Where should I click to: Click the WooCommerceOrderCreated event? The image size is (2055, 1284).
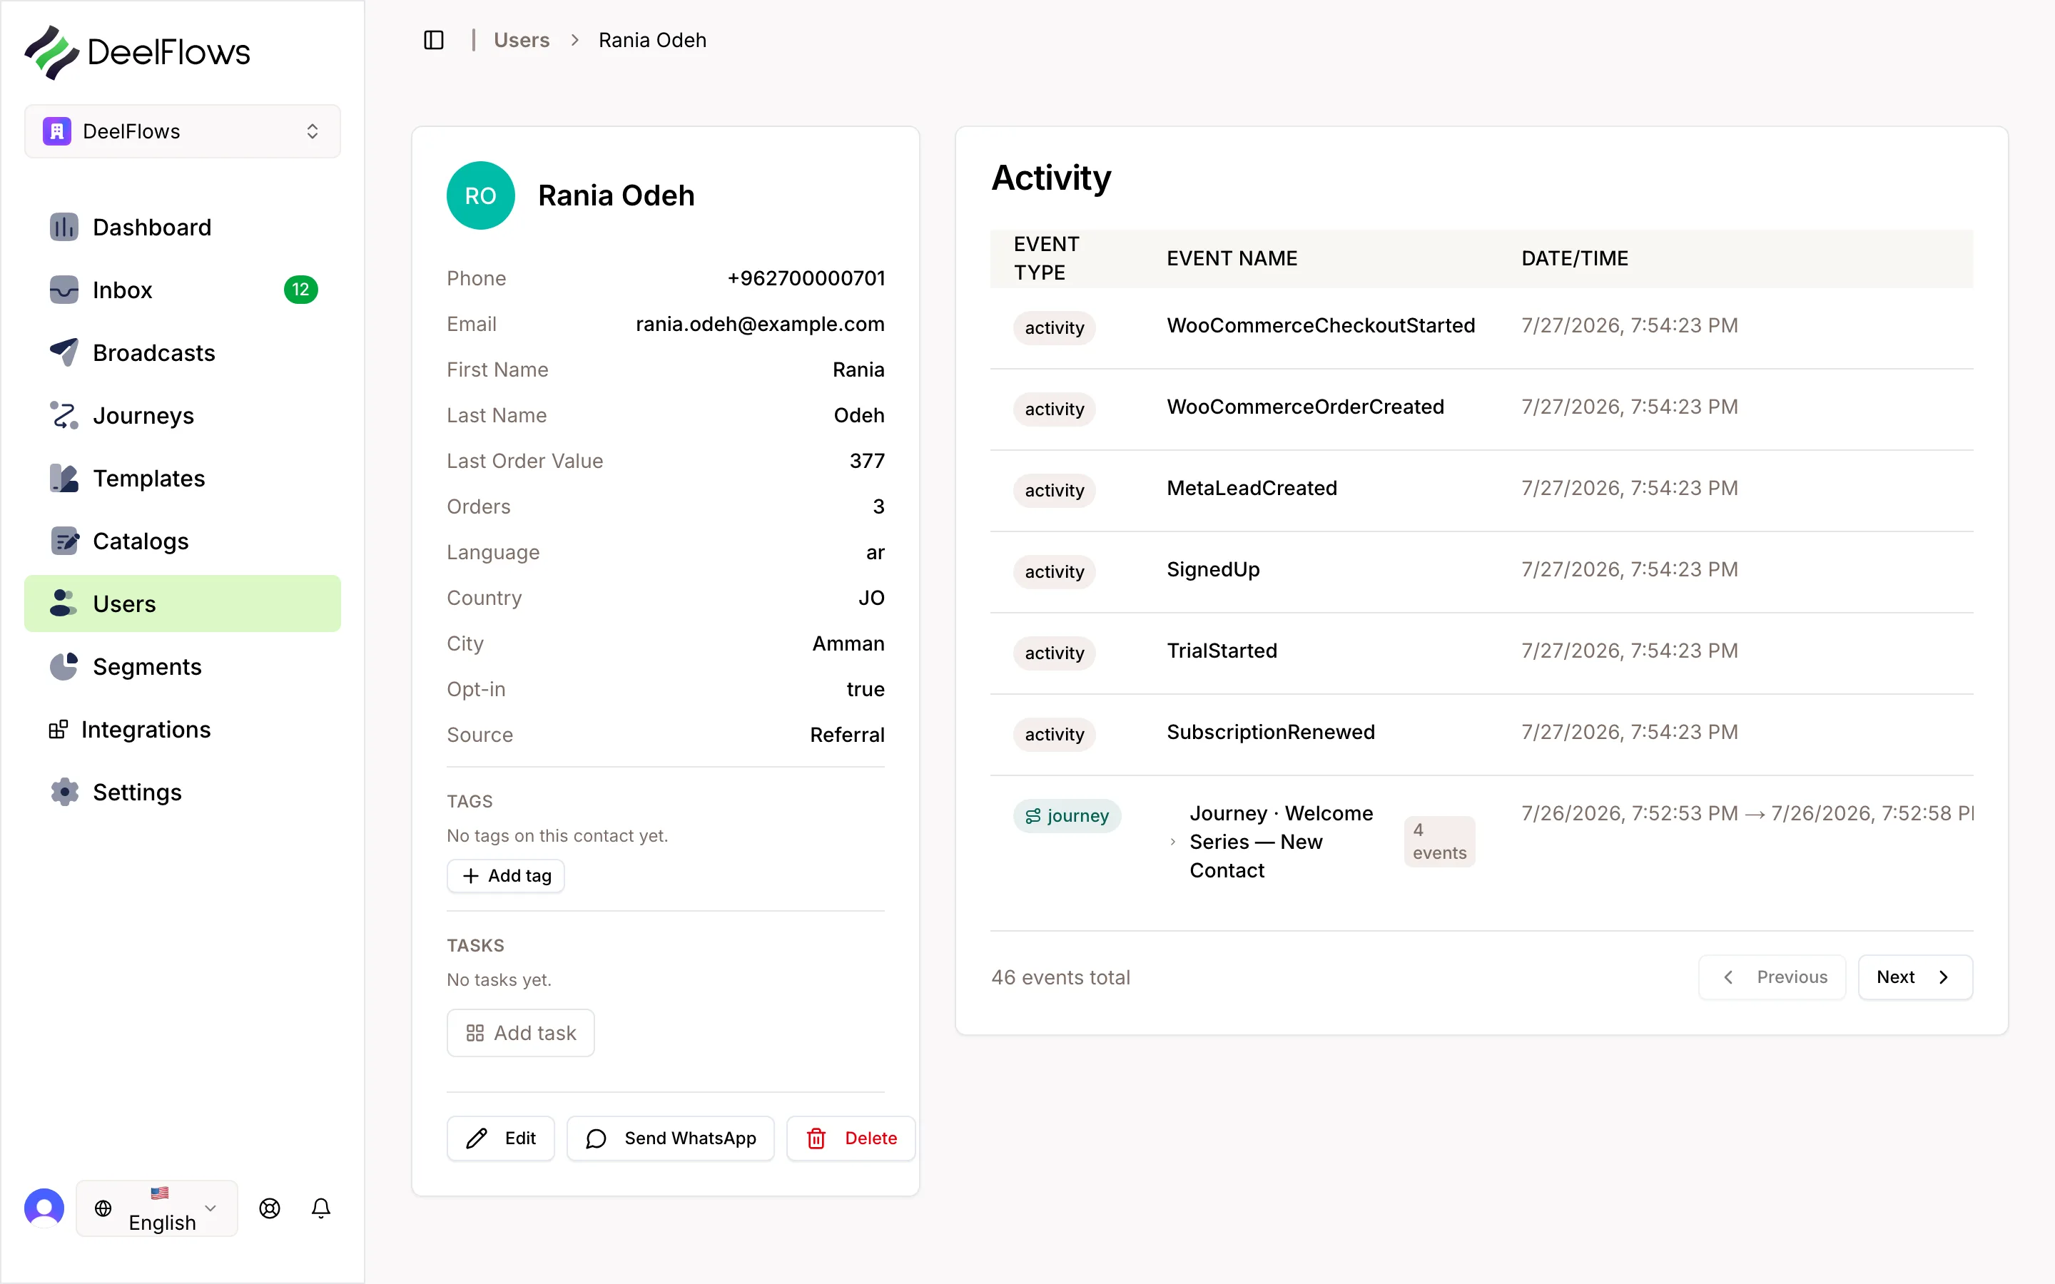point(1305,407)
